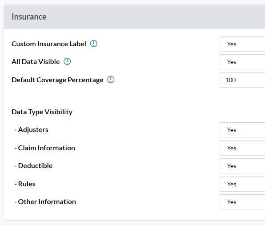265x225 pixels.
Task: Open the Other Information visibility dropdown
Action: (242, 202)
